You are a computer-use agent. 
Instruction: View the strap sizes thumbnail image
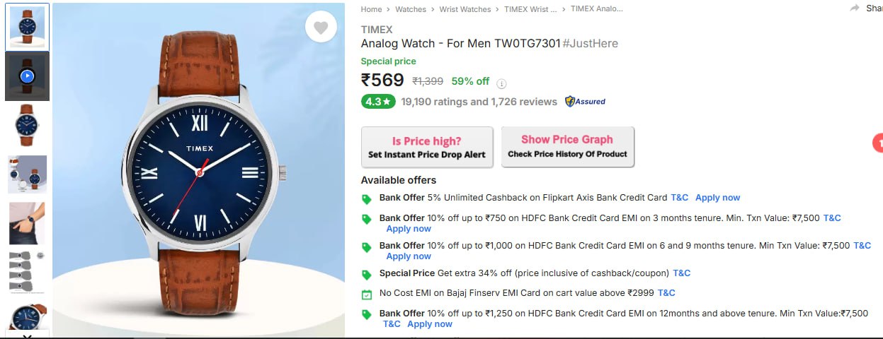click(x=27, y=272)
